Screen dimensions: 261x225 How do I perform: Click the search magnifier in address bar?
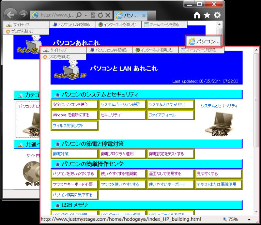pyautogui.click(x=79, y=15)
